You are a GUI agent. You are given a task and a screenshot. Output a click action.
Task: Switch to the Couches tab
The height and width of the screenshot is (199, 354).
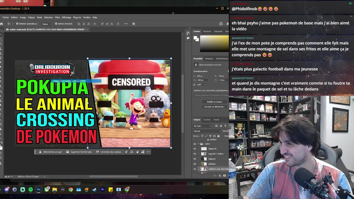[207, 120]
